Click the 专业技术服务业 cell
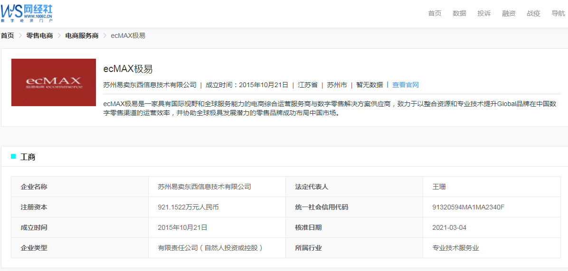Viewport: 568px width, 271px height. pos(492,248)
